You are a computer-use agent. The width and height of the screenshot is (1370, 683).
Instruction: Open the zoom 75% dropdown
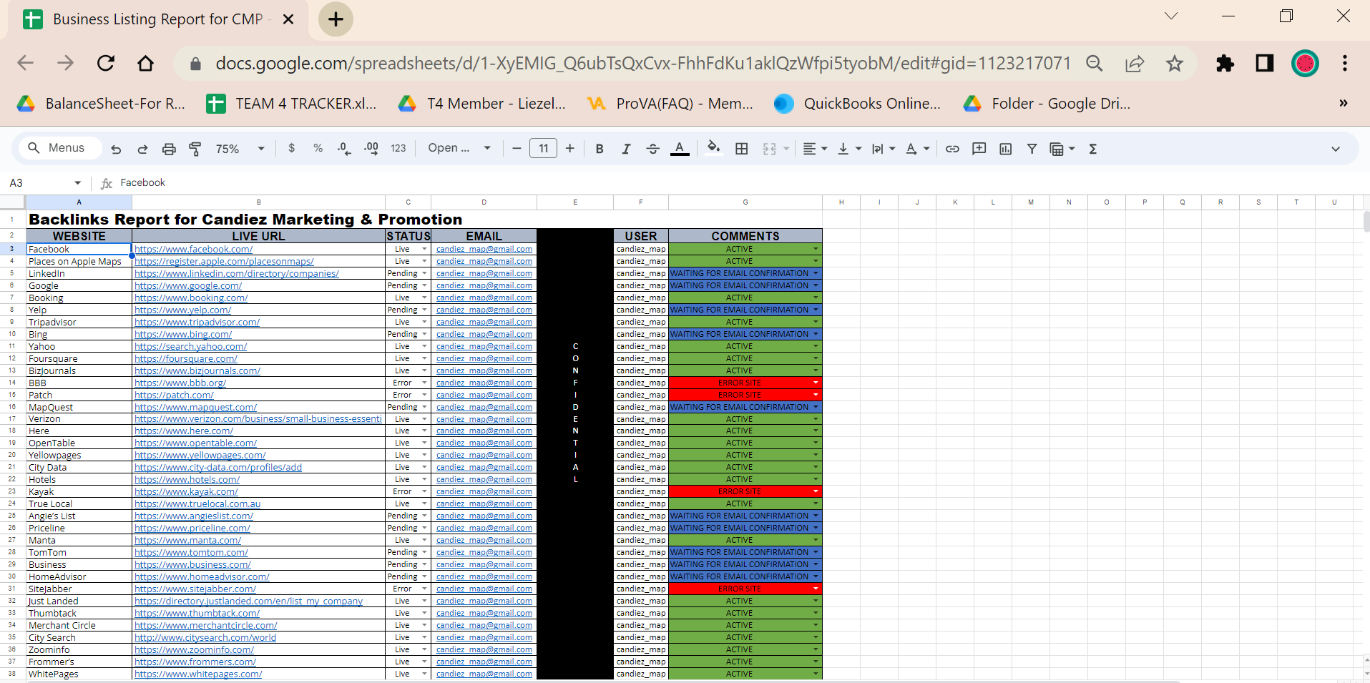(240, 149)
